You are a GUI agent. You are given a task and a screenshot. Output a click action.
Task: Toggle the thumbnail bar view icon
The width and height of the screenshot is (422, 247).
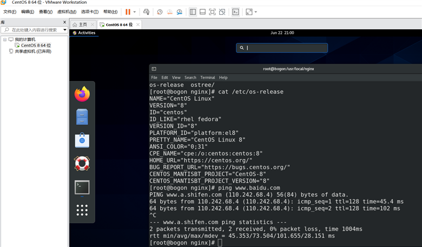(202, 12)
